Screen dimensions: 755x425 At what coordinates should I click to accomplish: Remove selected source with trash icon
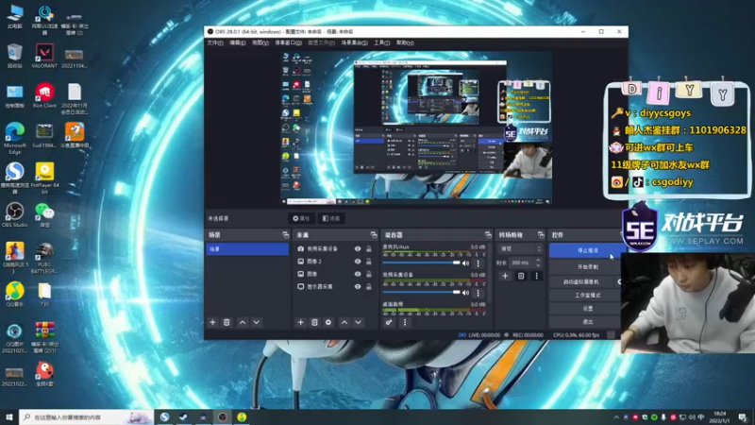click(x=314, y=322)
